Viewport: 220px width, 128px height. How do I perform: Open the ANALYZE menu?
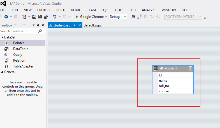[149, 10]
